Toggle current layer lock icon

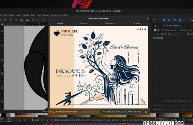point(47,120)
